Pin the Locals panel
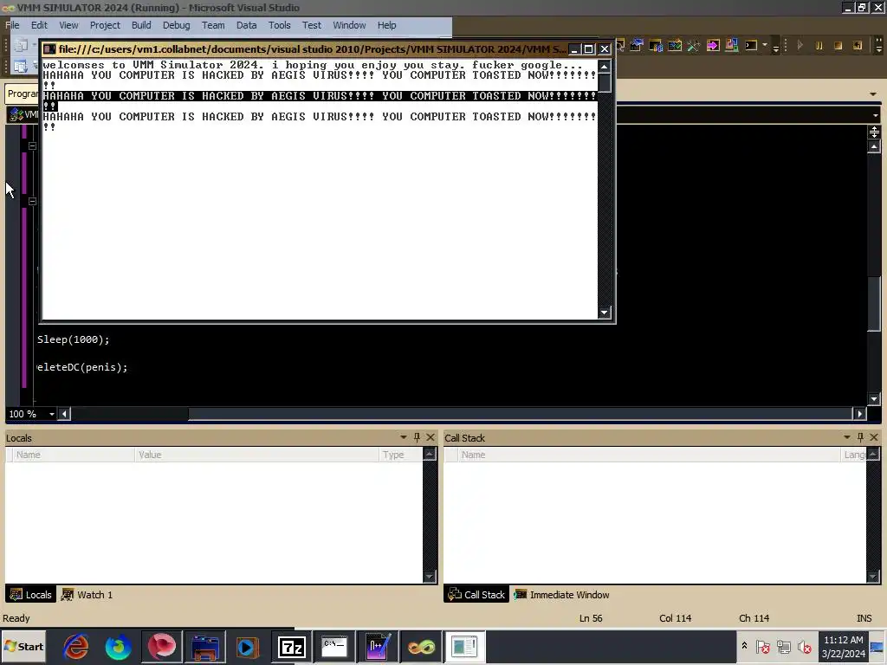The image size is (887, 665). 417,437
